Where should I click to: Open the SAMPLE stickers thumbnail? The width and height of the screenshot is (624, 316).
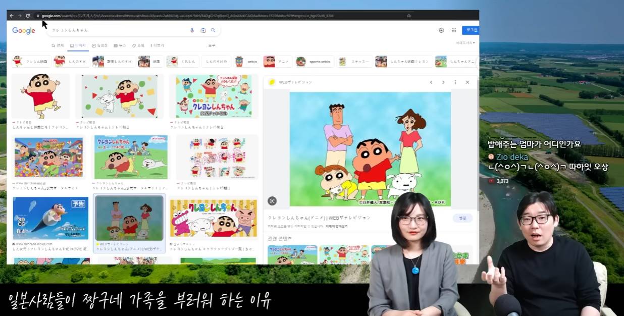[217, 156]
